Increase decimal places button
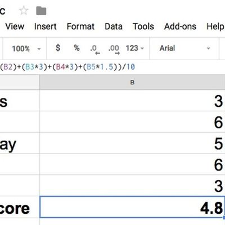This screenshot has height=225, width=225. click(x=114, y=49)
